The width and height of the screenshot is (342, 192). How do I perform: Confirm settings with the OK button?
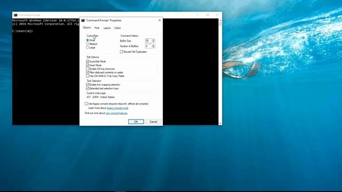[136, 122]
